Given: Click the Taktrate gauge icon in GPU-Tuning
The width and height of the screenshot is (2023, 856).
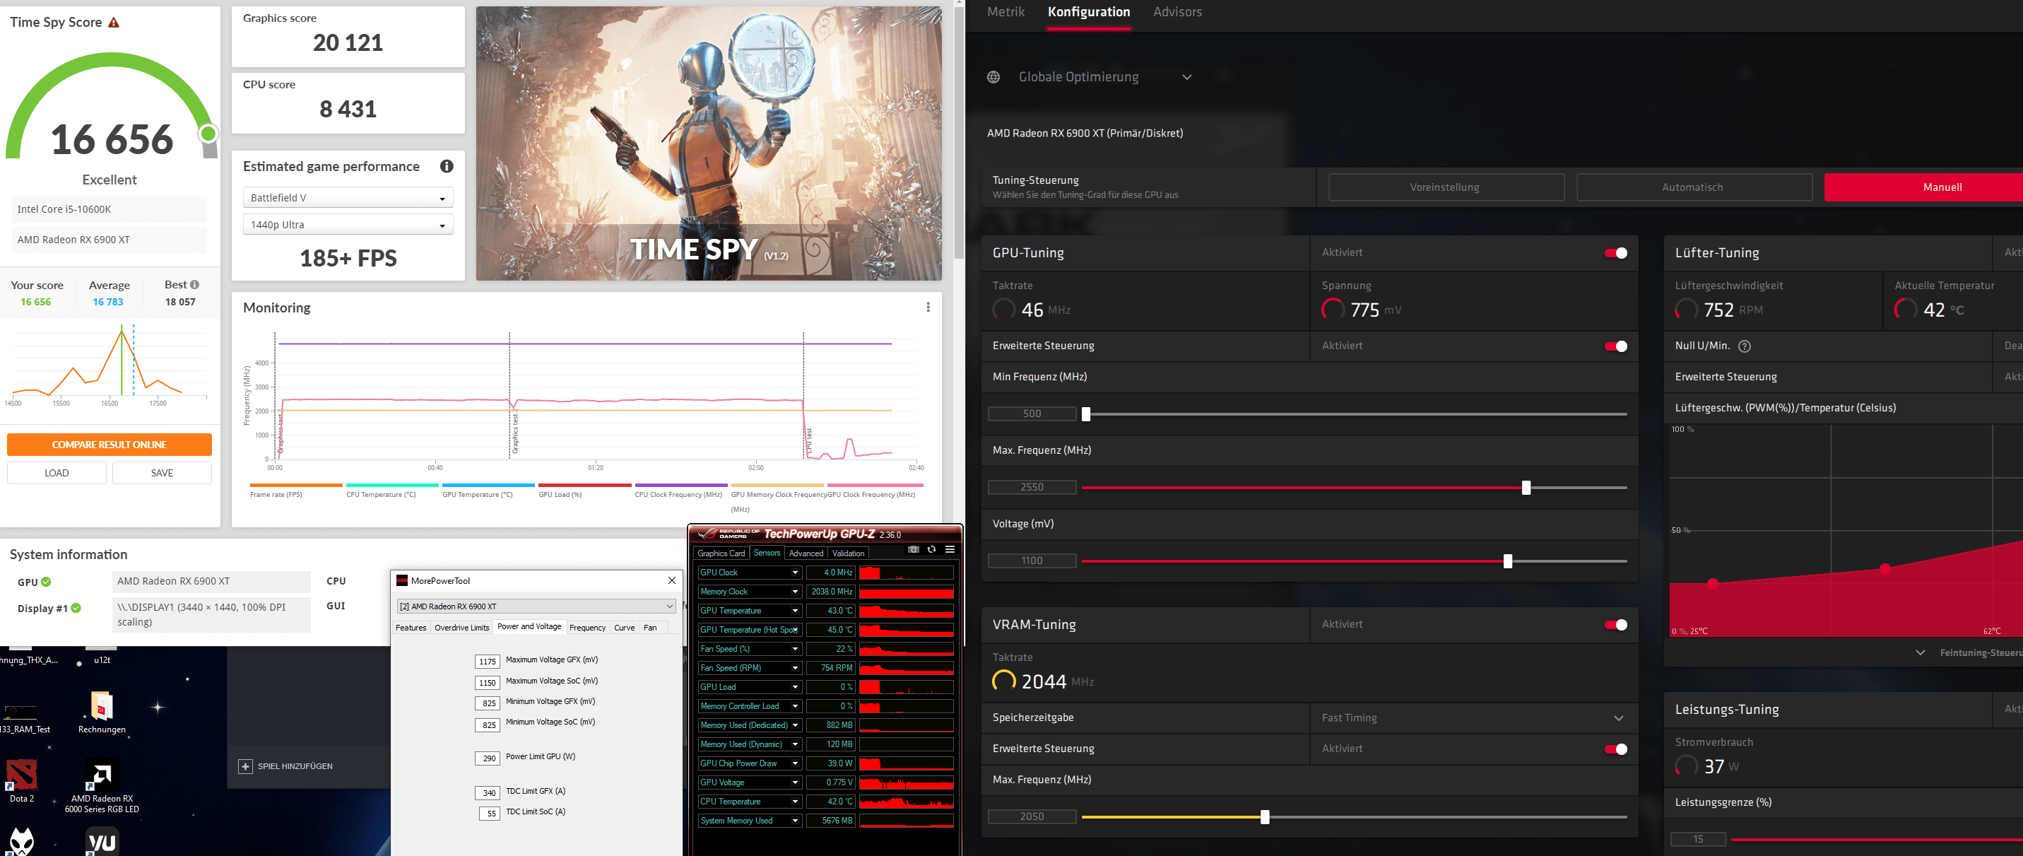Looking at the screenshot, I should tap(1003, 310).
